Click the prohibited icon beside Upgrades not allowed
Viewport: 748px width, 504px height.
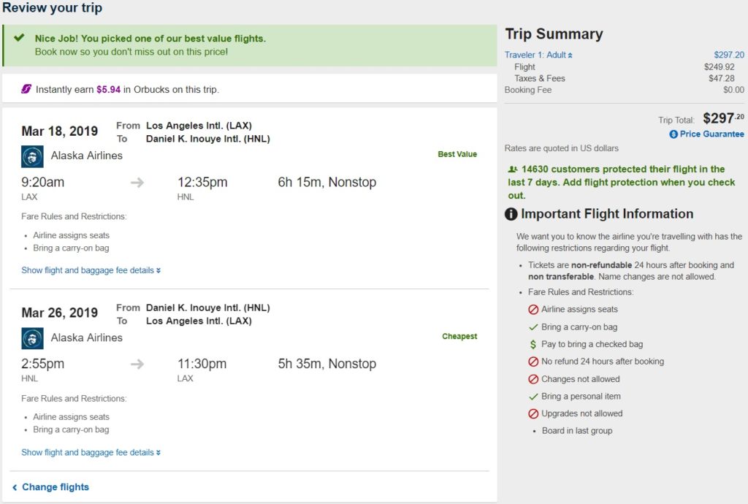click(x=533, y=413)
